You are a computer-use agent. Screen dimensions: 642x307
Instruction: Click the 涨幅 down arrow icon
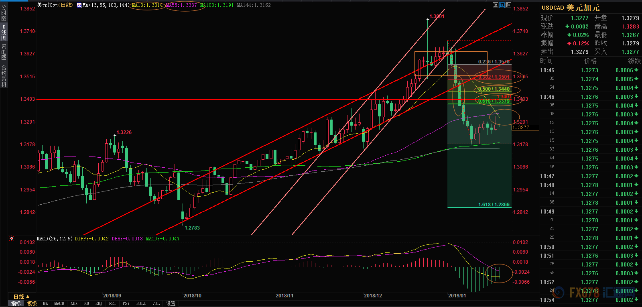coord(569,35)
